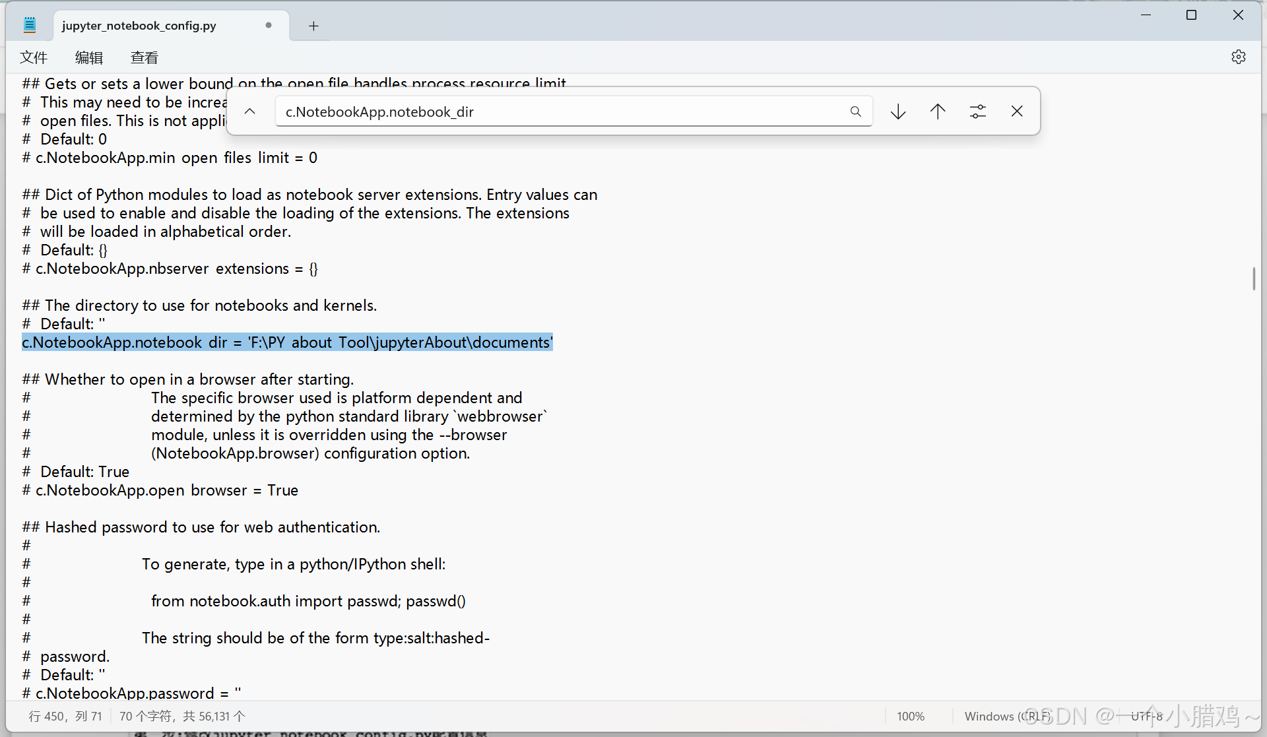Click '## The directory to use for notebooks' line
The height and width of the screenshot is (737, 1267).
(x=199, y=305)
